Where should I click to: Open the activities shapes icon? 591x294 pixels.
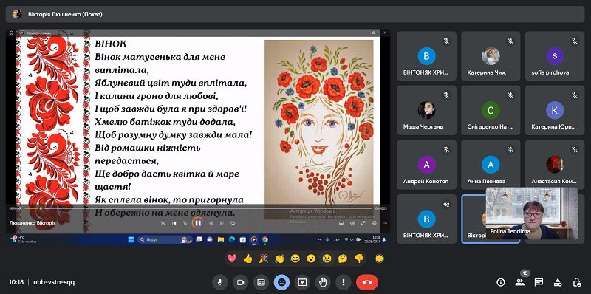(558, 282)
